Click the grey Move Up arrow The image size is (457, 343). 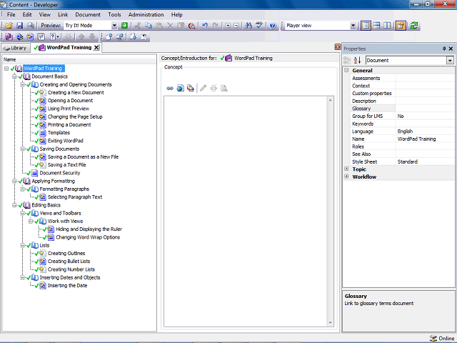81,36
